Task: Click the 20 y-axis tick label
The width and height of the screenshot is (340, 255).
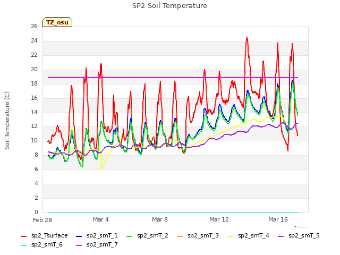Action: [34, 69]
